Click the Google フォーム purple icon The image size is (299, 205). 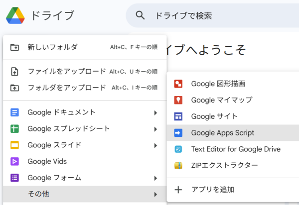(14, 178)
